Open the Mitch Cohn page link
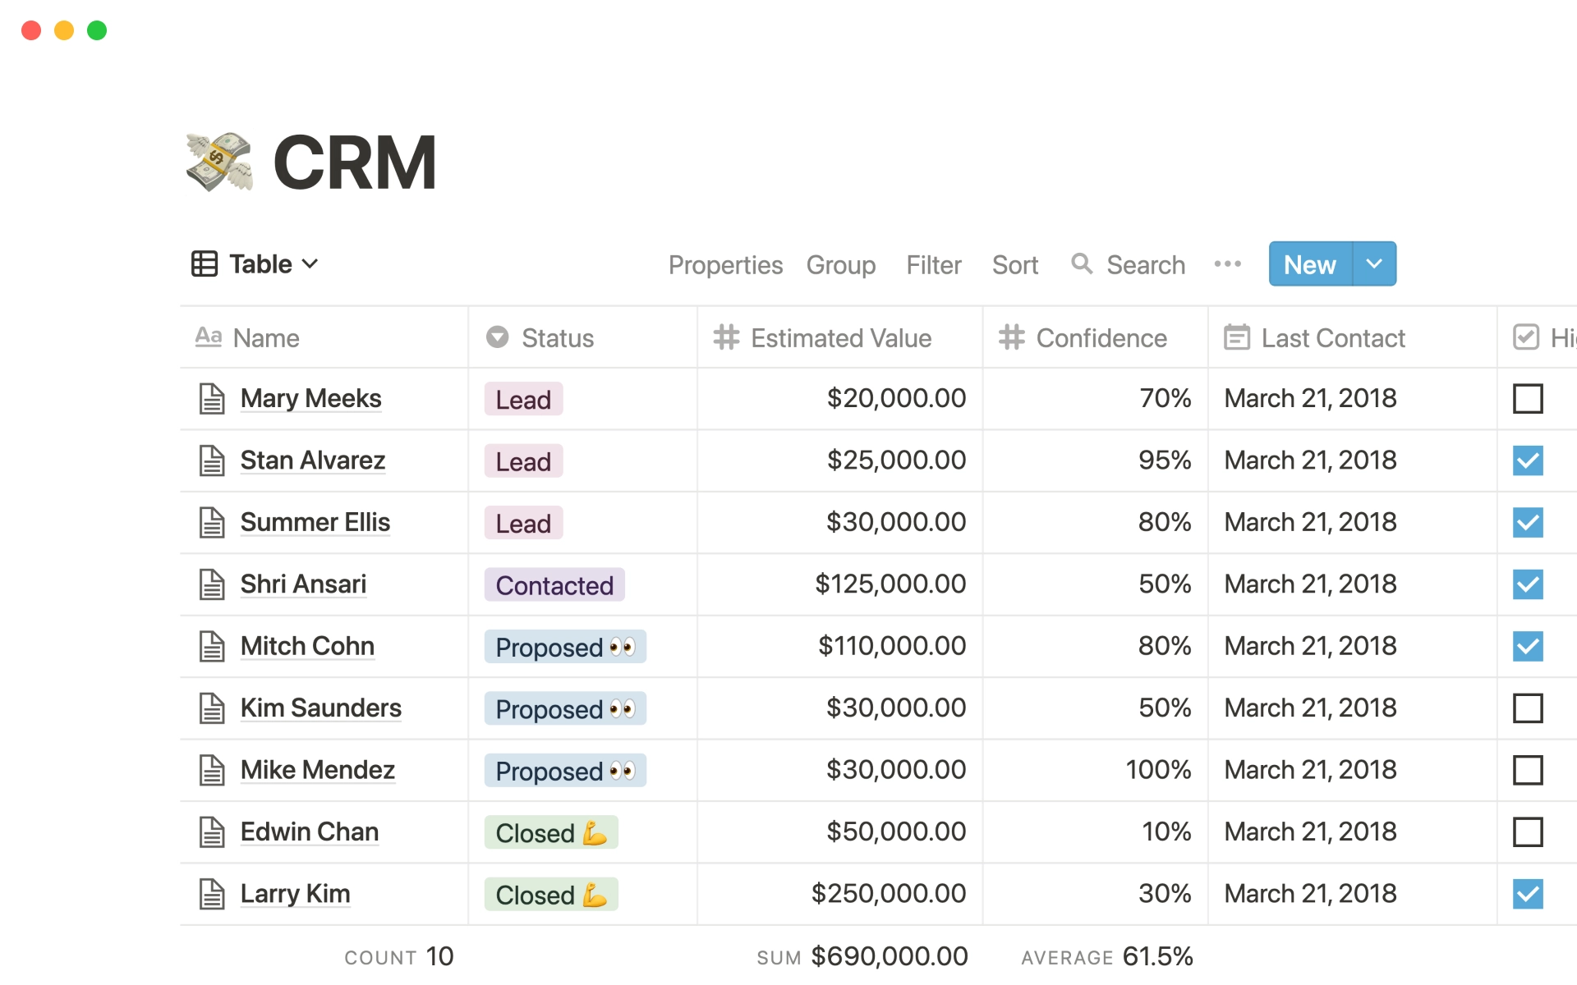 [307, 646]
